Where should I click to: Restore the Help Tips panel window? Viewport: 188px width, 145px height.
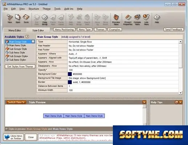coord(177,102)
